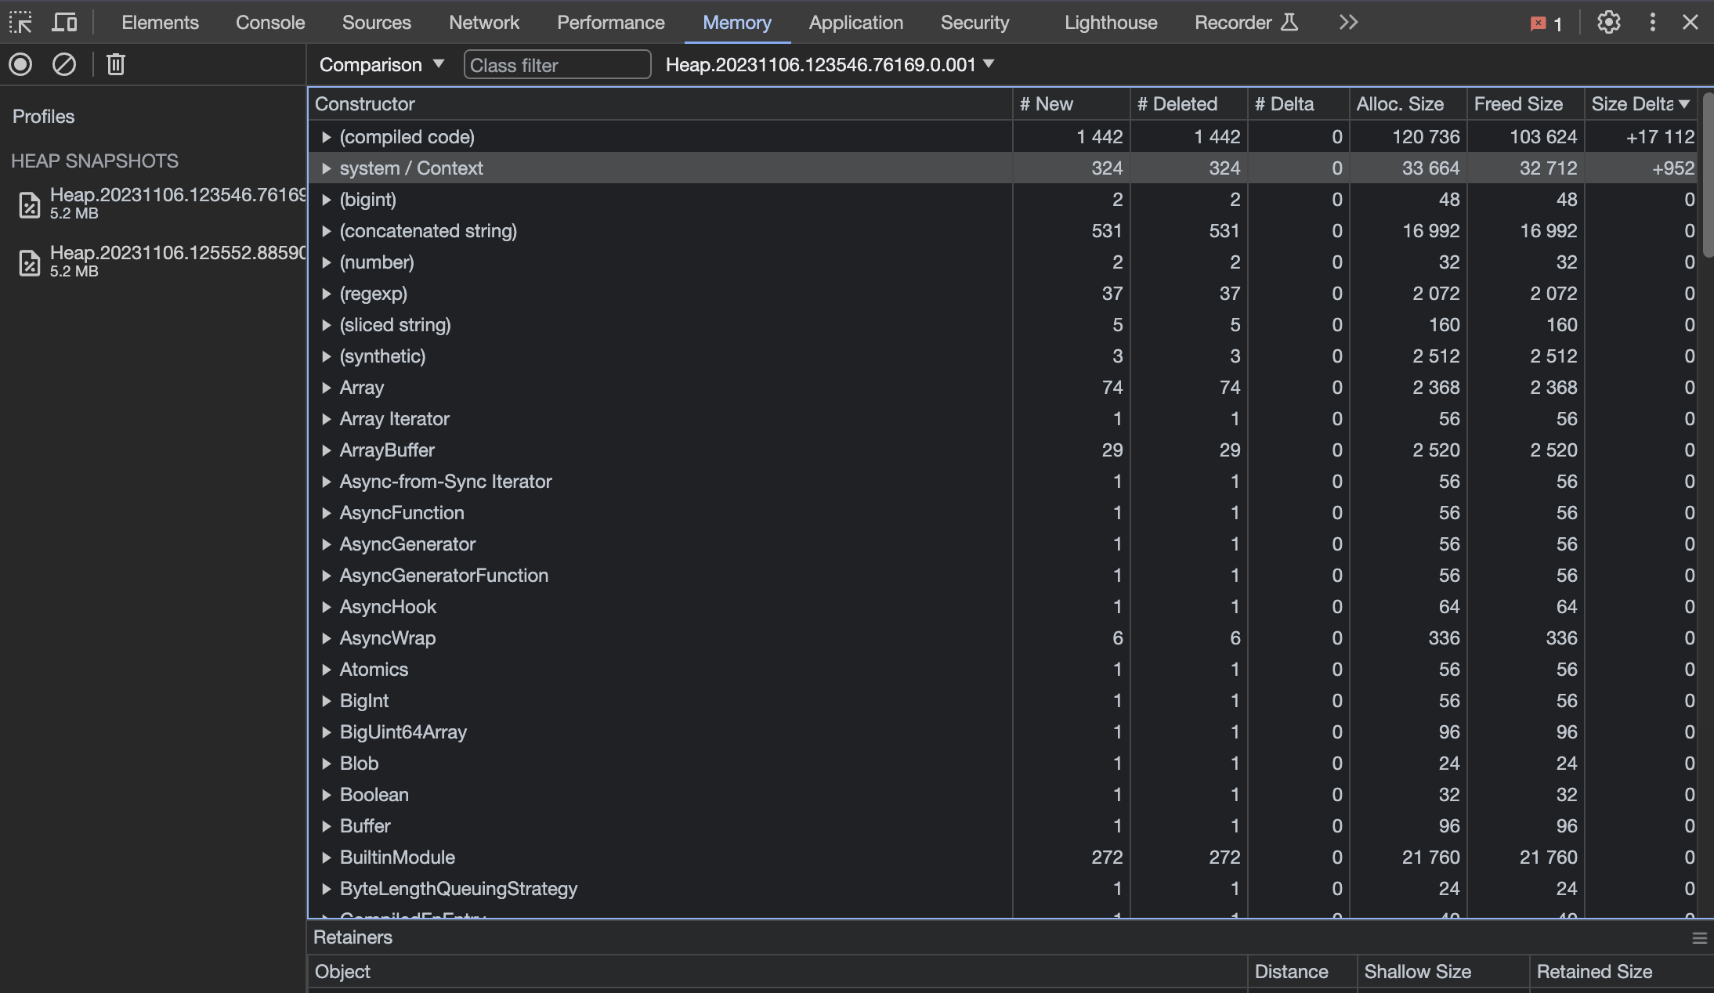Toggle the device toolbar icon
Viewport: 1714px width, 993px height.
pos(64,22)
